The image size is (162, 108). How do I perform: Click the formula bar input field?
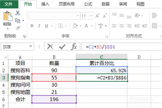(x=122, y=47)
